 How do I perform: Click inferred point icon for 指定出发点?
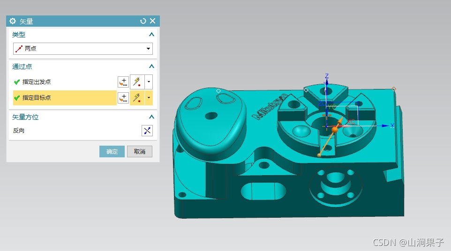[137, 82]
